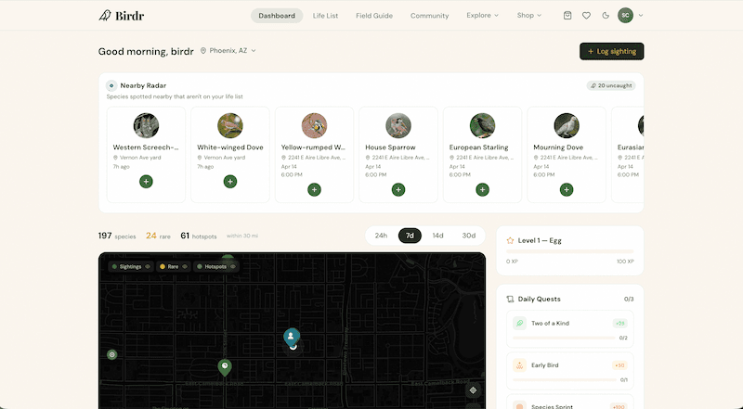Click the user location pin on map
This screenshot has width=743, height=409.
tap(292, 337)
